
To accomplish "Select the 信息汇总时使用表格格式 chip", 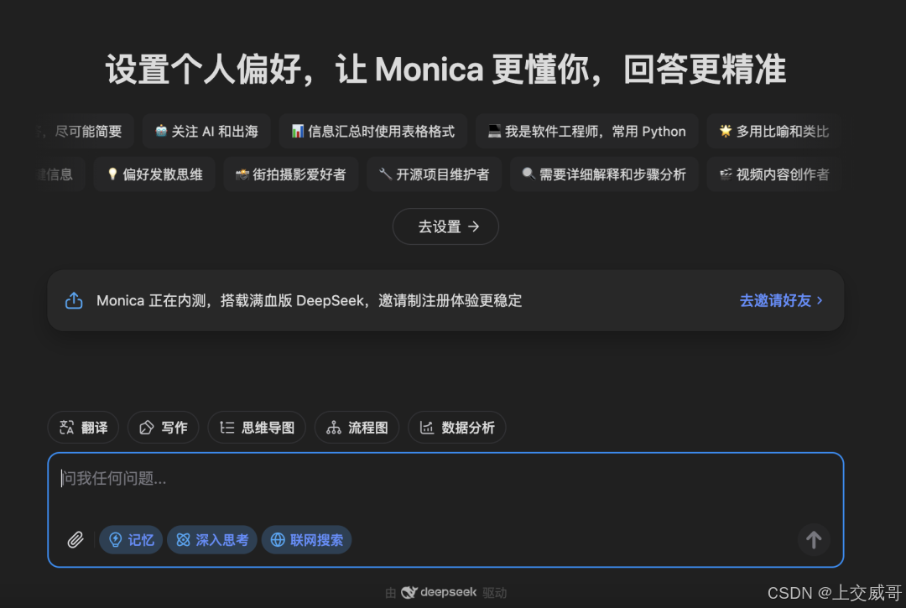I will 372,131.
